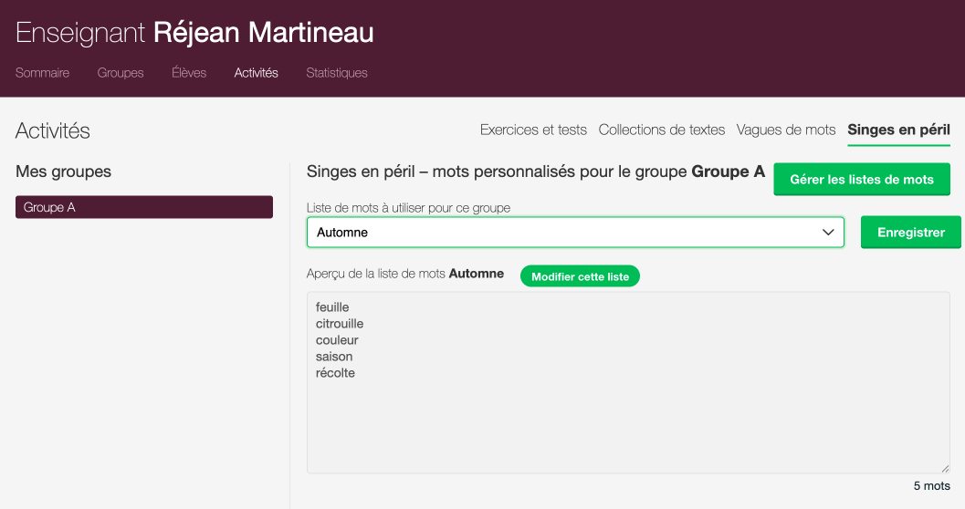Click the Enseignant Réjean Martineau header title

click(194, 33)
